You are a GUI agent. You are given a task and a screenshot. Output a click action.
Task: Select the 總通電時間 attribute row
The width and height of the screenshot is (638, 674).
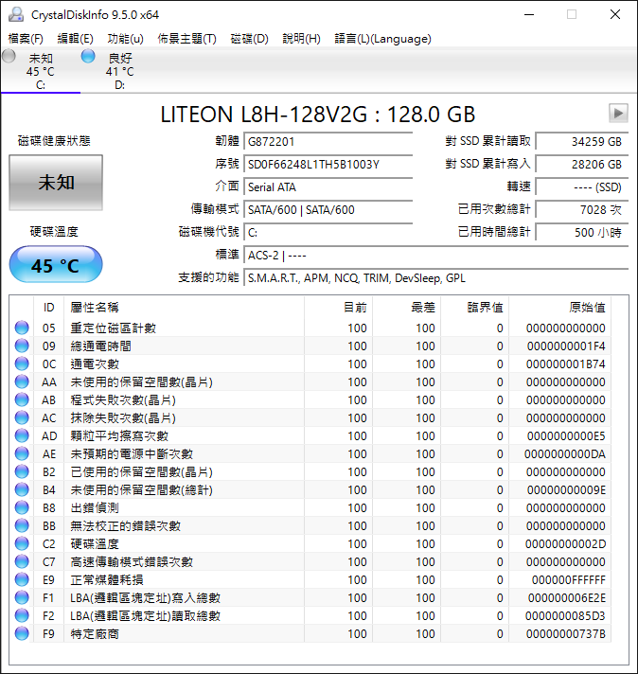tap(310, 346)
